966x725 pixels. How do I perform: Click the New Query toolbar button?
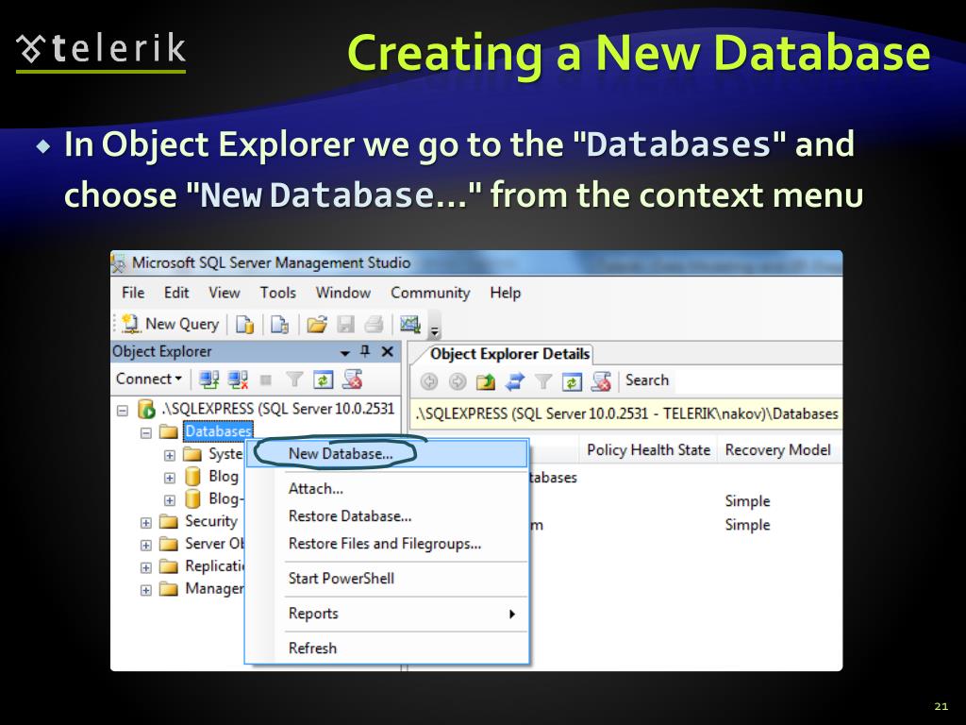(x=171, y=324)
